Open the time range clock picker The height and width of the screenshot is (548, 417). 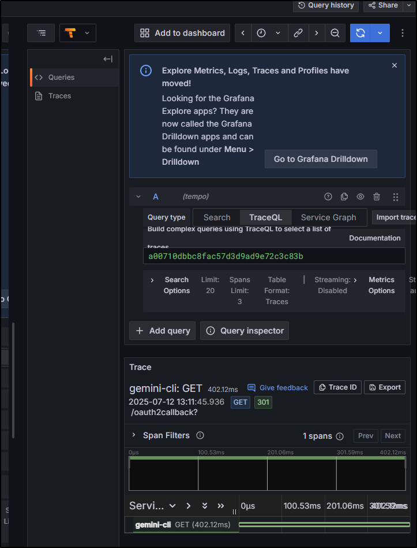(269, 33)
